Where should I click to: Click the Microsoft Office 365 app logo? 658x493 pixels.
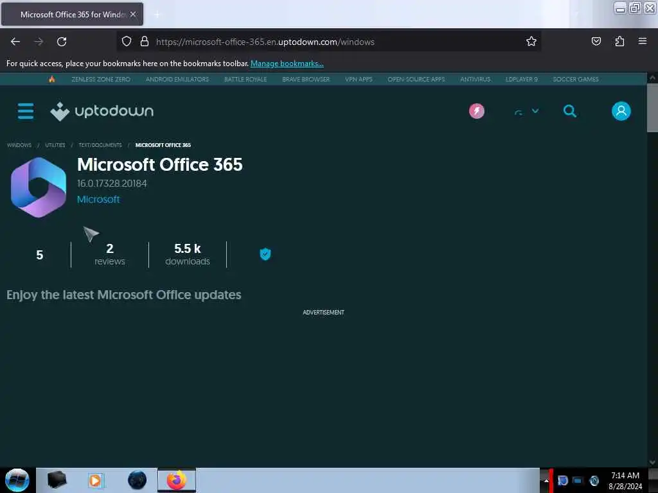tap(38, 187)
